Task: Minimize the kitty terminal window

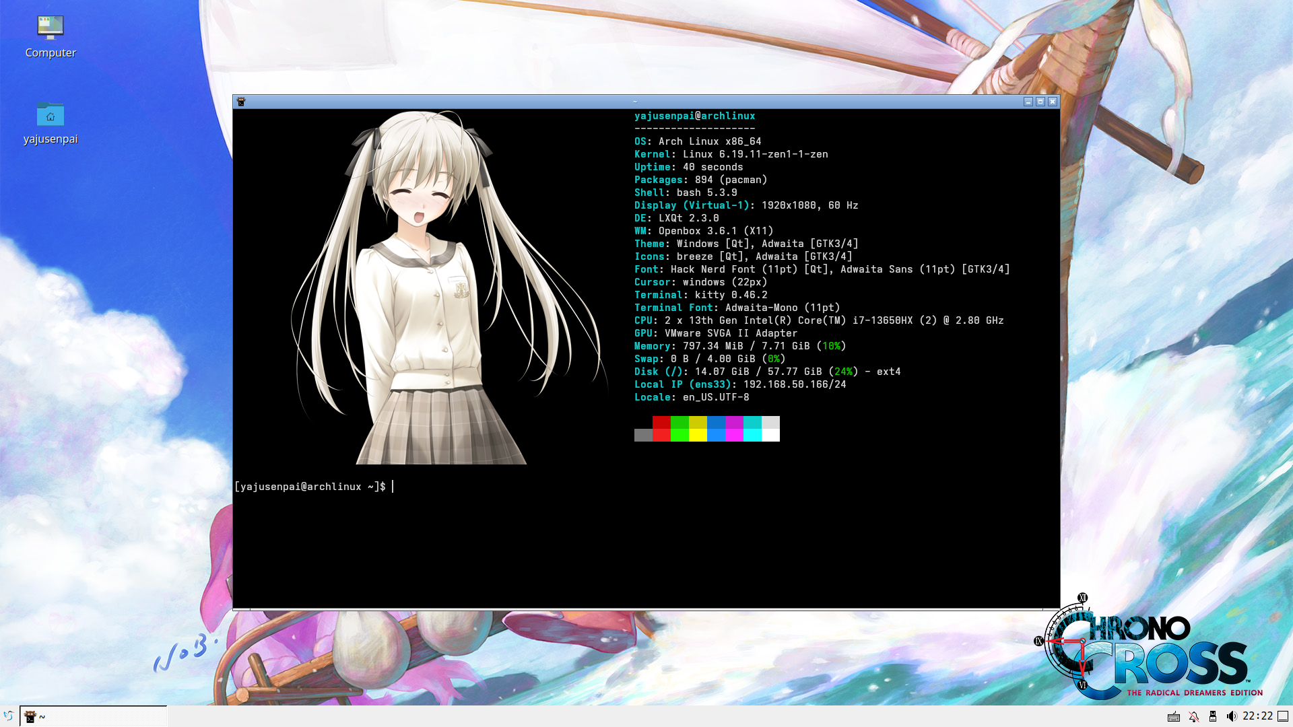Action: click(1028, 102)
